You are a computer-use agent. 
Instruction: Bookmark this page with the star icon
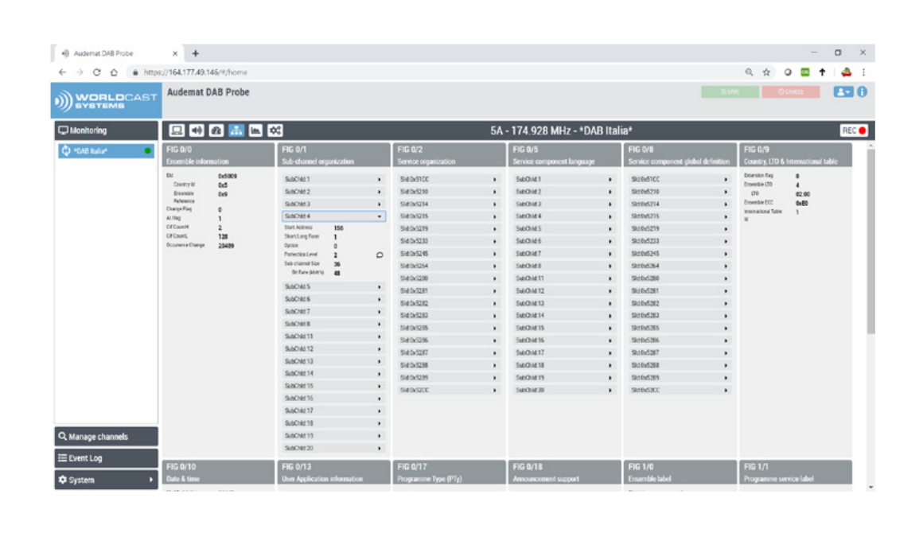click(765, 72)
